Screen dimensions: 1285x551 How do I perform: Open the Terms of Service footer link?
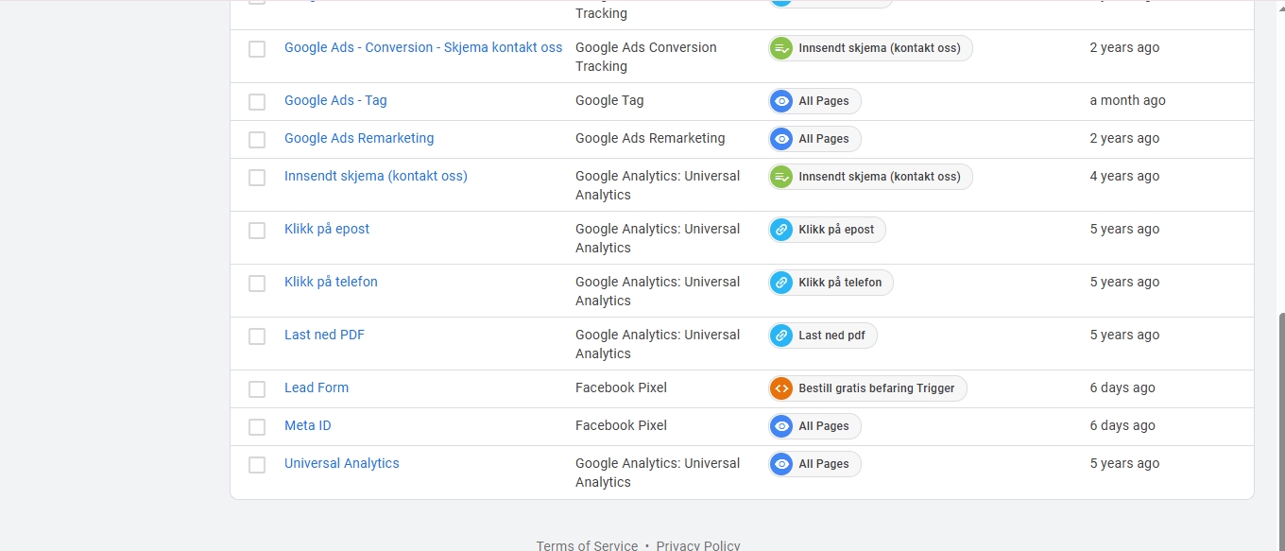(x=587, y=545)
